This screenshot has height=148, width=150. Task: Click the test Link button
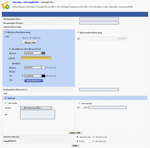pos(75,133)
